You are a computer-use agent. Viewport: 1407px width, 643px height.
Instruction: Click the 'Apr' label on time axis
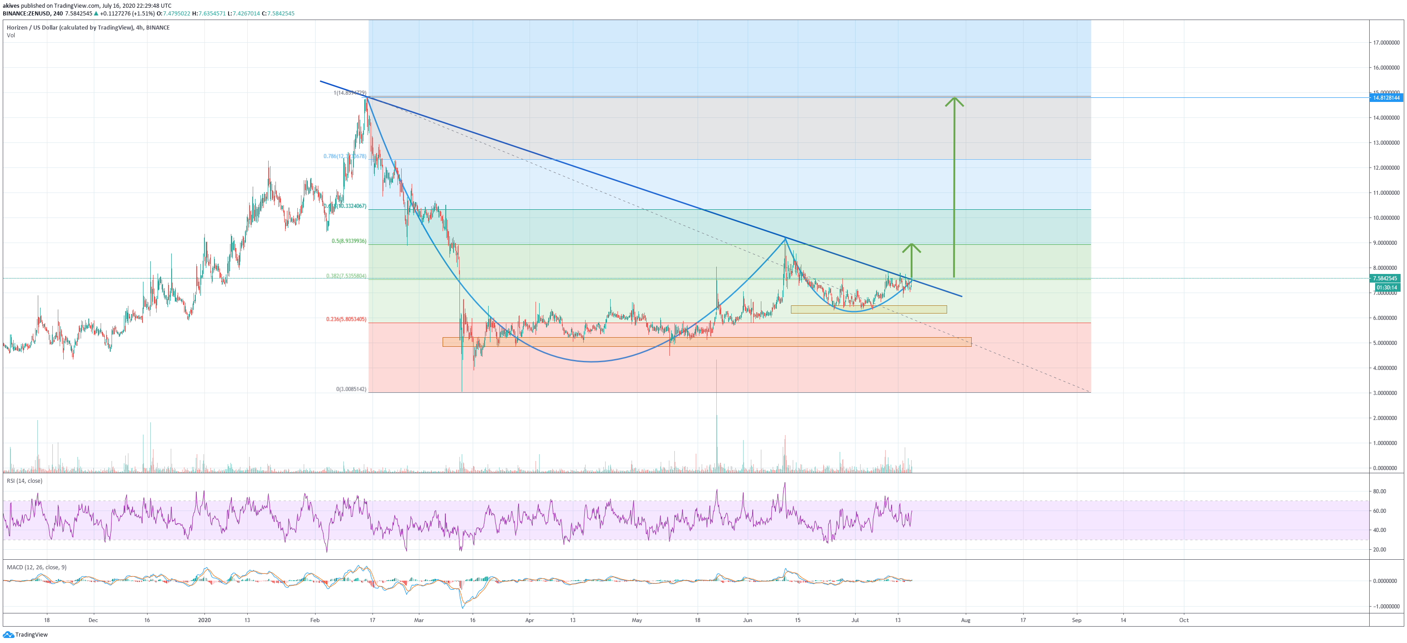[529, 620]
